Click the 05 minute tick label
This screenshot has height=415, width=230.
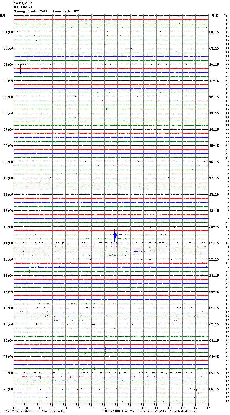click(78, 408)
